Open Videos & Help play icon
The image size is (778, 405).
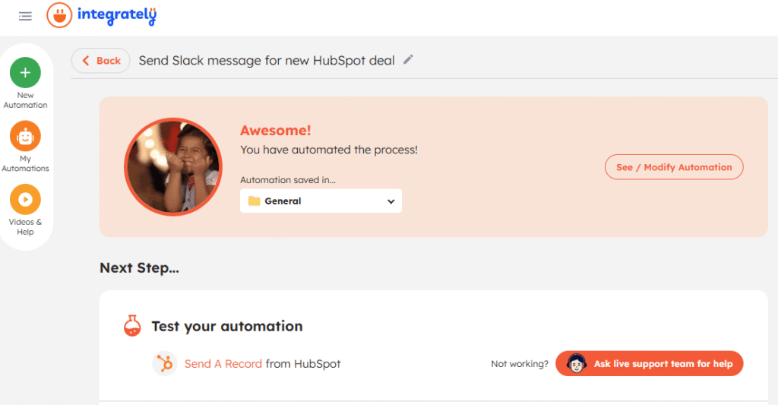click(25, 200)
